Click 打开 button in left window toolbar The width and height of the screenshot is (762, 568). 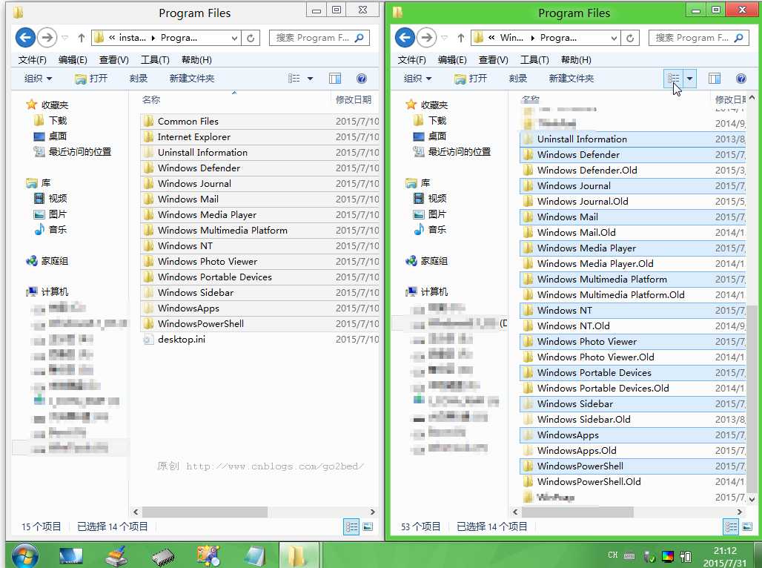point(91,79)
